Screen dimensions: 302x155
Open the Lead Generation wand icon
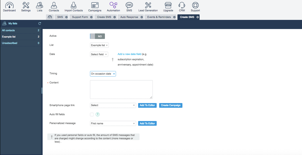[148, 5]
